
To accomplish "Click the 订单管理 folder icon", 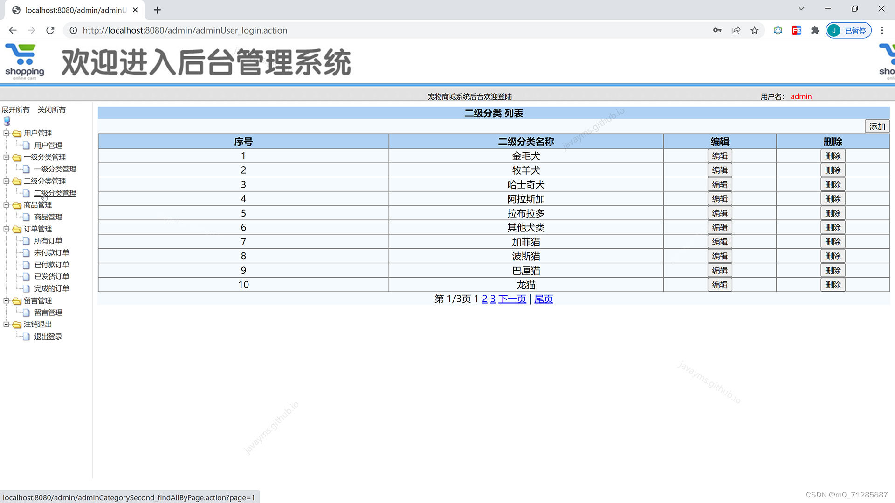I will [17, 229].
